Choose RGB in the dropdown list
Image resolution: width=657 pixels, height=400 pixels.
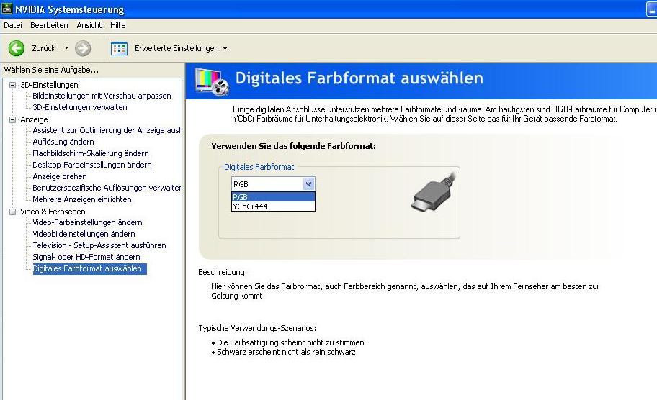click(x=273, y=196)
